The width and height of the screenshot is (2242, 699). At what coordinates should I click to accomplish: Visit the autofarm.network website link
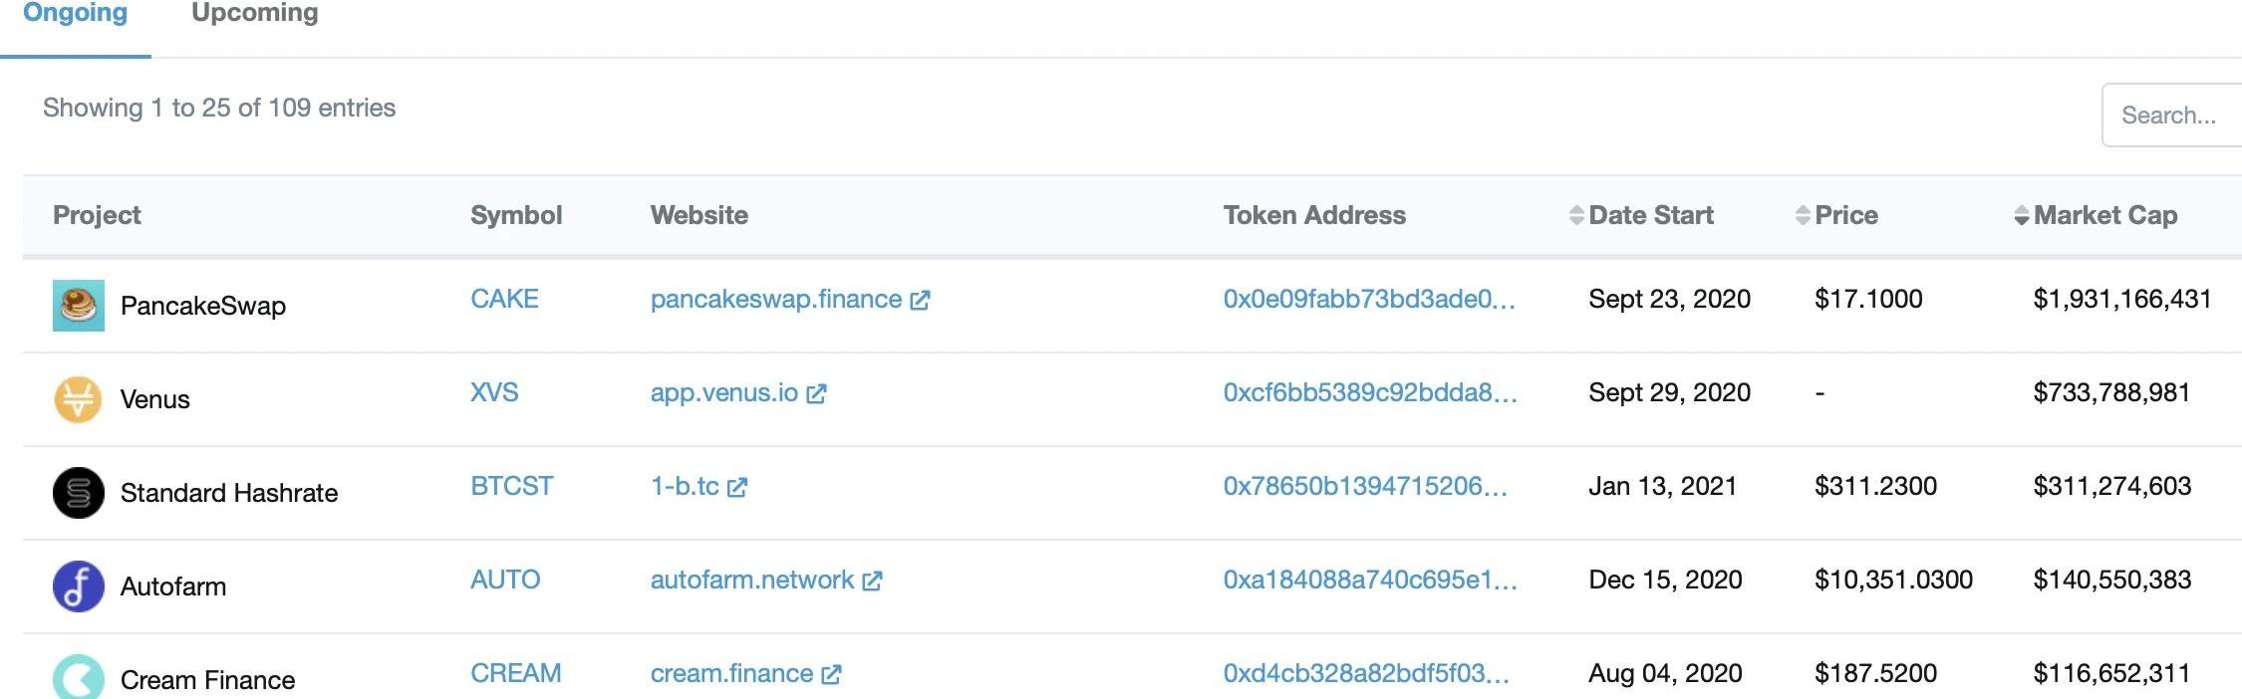pos(752,580)
